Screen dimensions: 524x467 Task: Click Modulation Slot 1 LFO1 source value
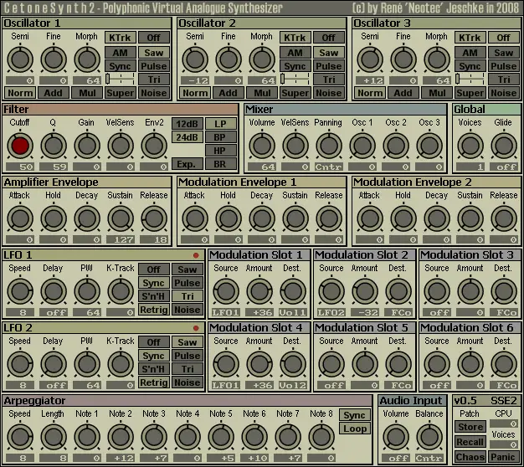(x=226, y=313)
